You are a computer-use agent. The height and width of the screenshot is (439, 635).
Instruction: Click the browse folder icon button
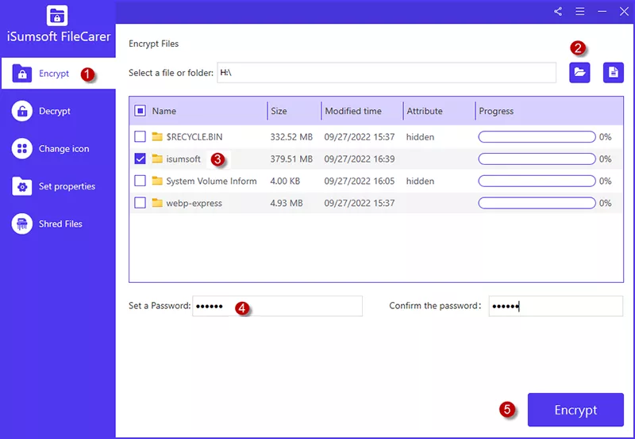pos(579,72)
